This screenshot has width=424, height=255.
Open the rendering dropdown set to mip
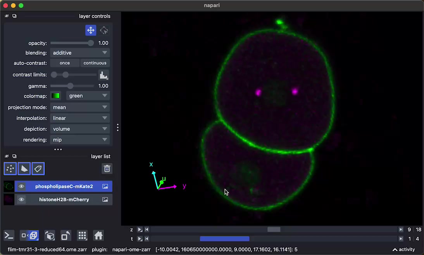tap(80, 139)
